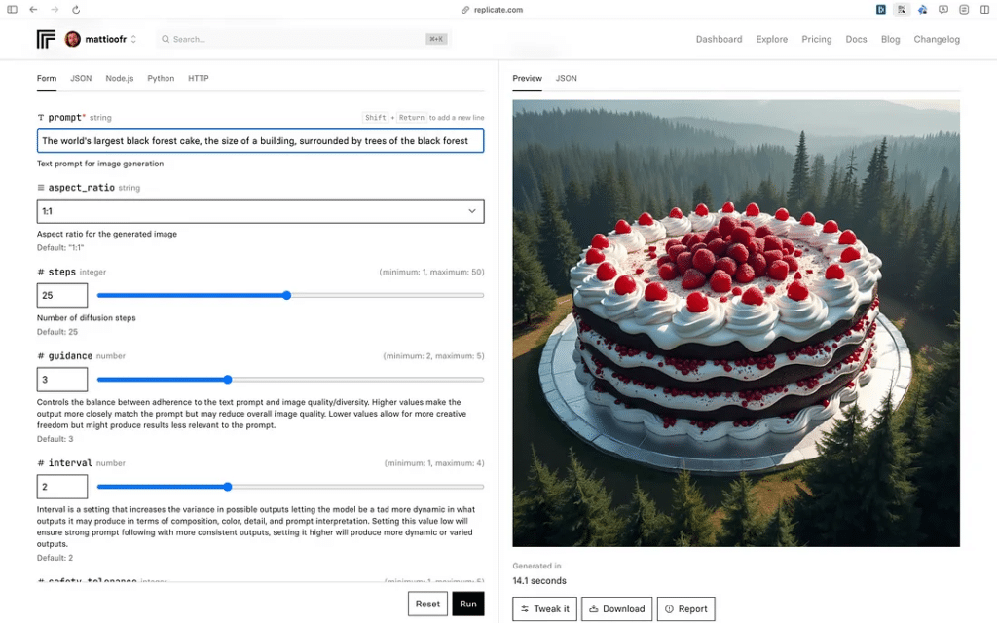Select the Form tab
This screenshot has height=623, width=997.
47,78
